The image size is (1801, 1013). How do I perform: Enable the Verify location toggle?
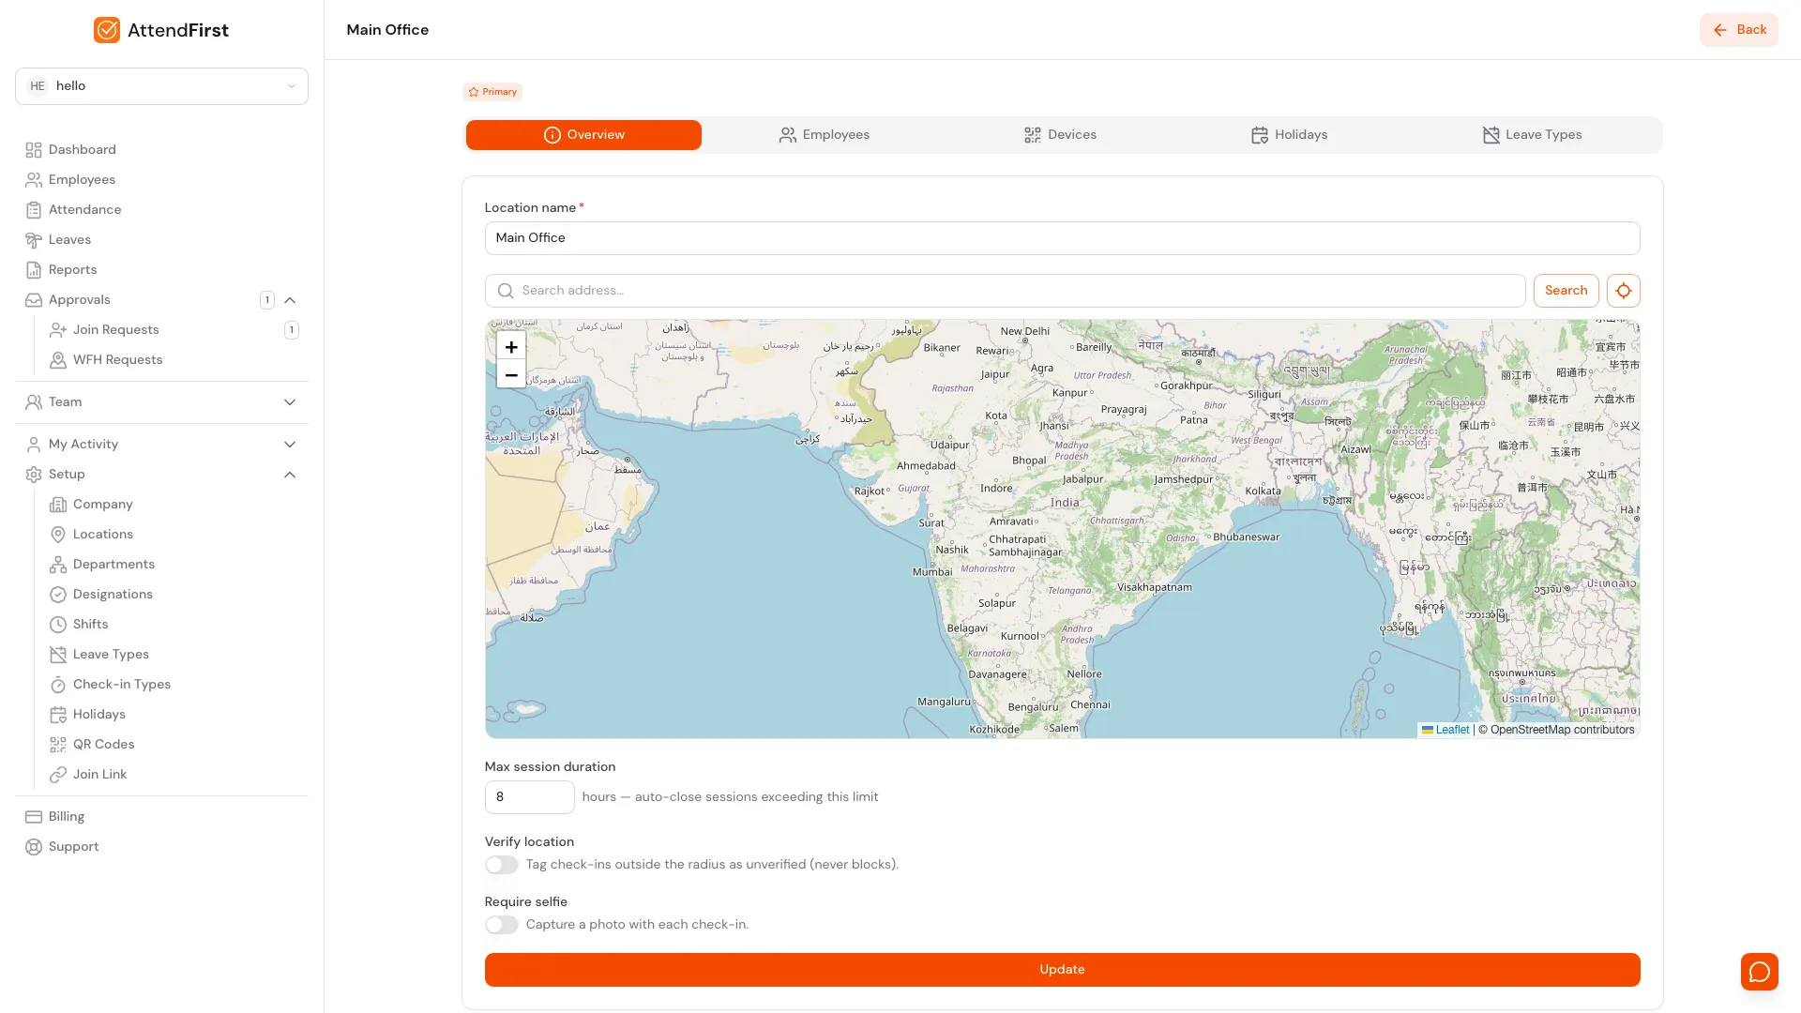coord(501,865)
